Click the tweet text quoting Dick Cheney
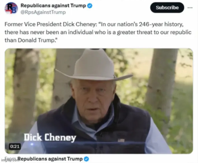The height and width of the screenshot is (163, 198). pyautogui.click(x=98, y=32)
